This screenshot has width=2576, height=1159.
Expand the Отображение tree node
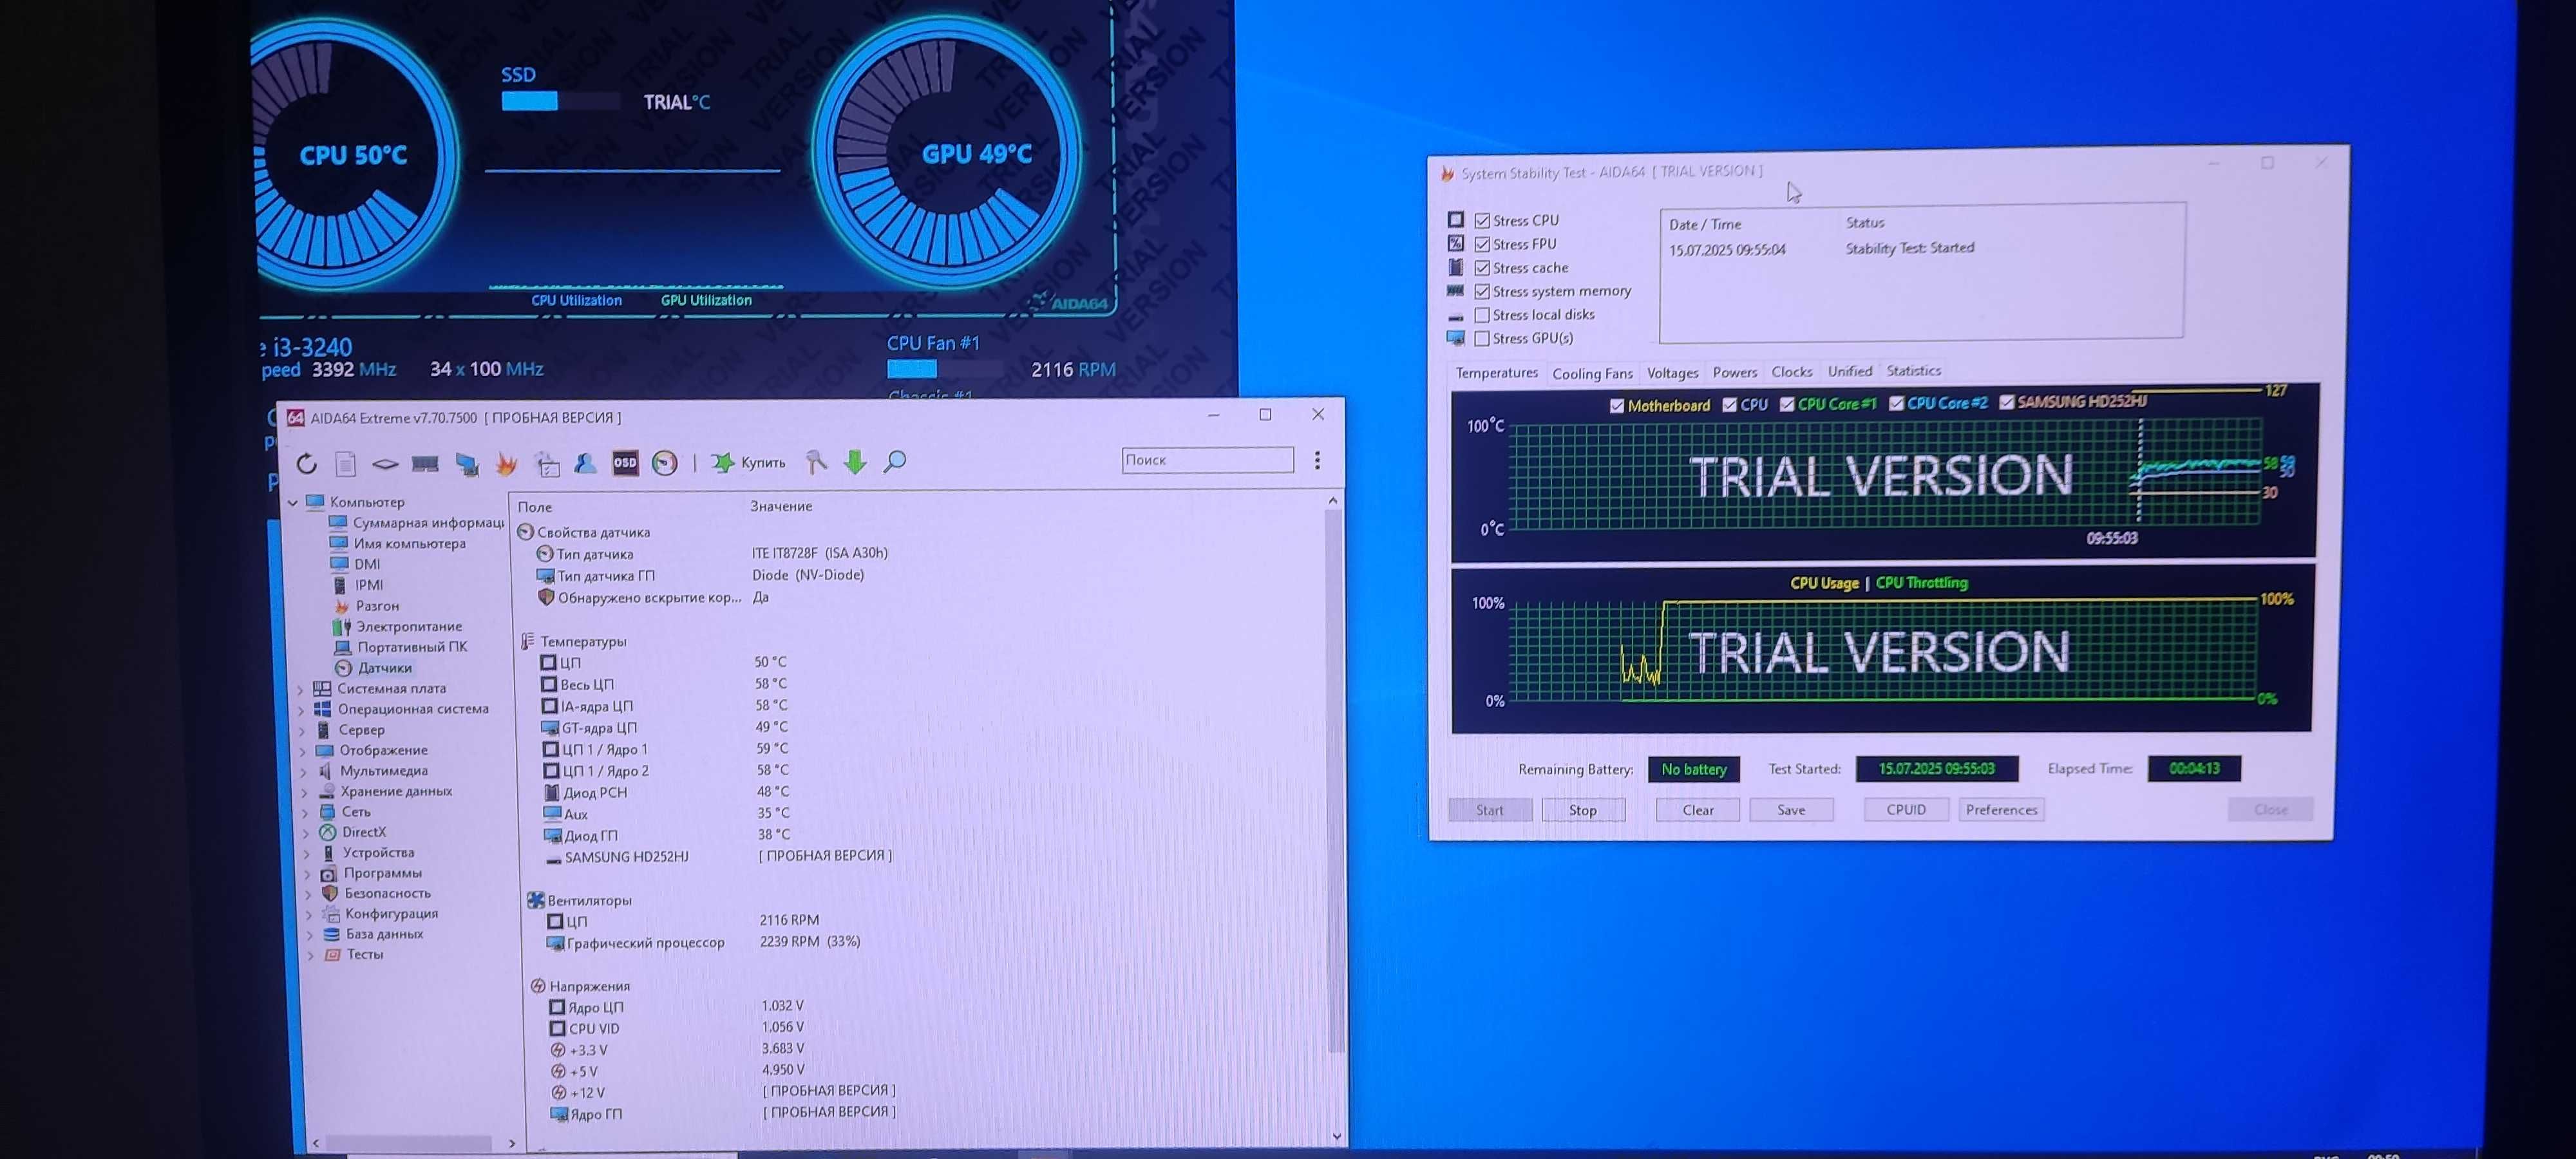tap(303, 751)
